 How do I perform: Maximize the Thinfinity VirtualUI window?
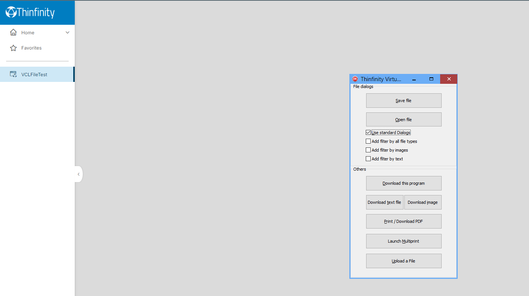pos(431,79)
